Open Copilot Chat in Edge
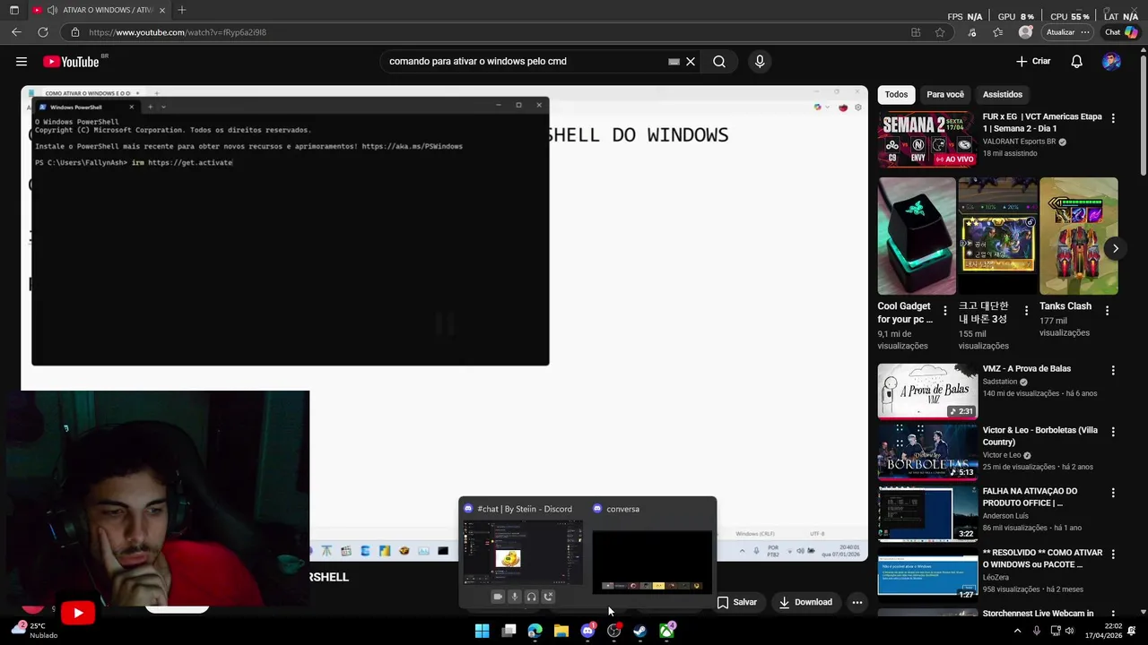The height and width of the screenshot is (645, 1148). pos(1121,32)
